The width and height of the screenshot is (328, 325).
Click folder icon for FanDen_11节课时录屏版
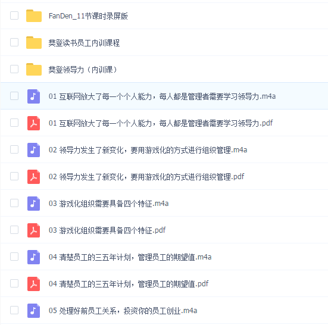(34, 15)
